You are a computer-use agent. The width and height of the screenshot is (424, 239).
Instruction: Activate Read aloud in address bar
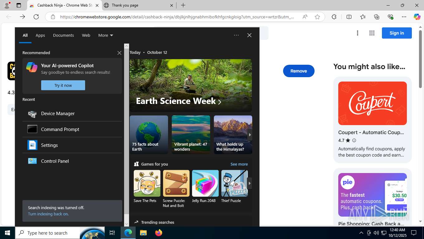[305, 17]
